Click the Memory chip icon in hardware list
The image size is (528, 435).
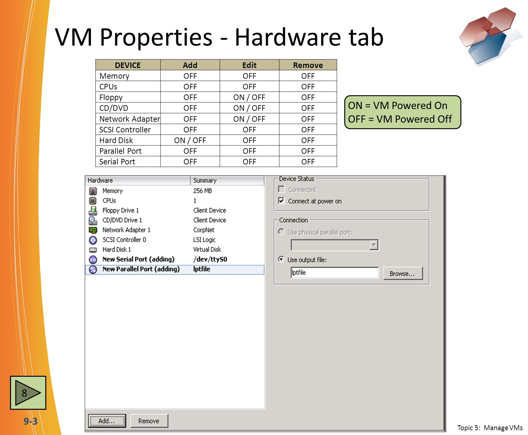point(93,191)
